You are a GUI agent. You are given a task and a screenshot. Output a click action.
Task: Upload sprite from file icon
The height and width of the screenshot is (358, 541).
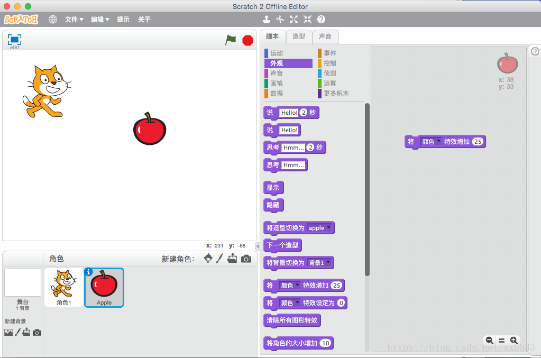click(232, 258)
